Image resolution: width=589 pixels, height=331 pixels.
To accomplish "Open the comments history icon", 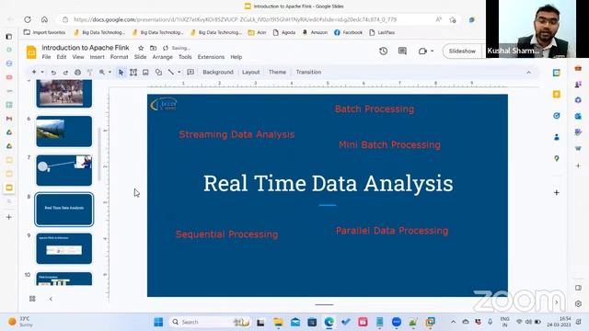I will [x=402, y=51].
